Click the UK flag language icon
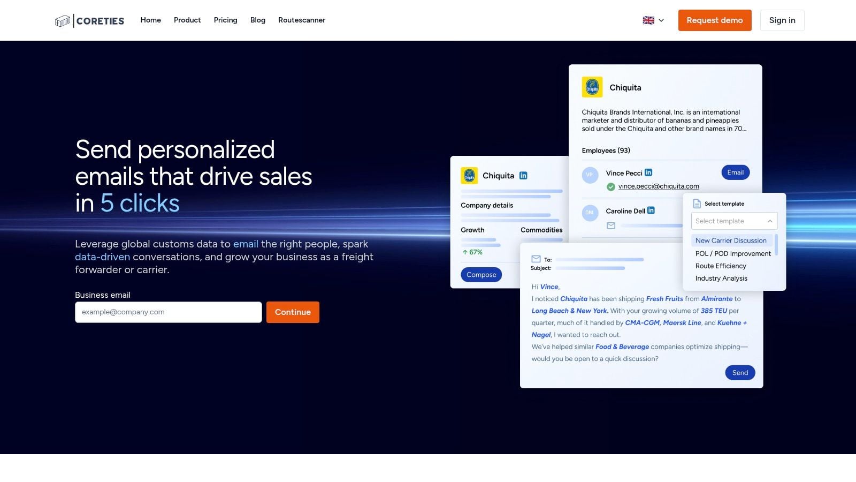This screenshot has width=856, height=482. (648, 20)
